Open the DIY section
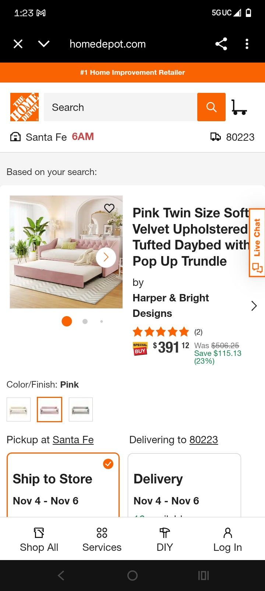This screenshot has height=591, width=265. 165,539
